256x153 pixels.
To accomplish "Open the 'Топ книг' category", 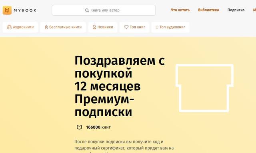I will coord(134,27).
